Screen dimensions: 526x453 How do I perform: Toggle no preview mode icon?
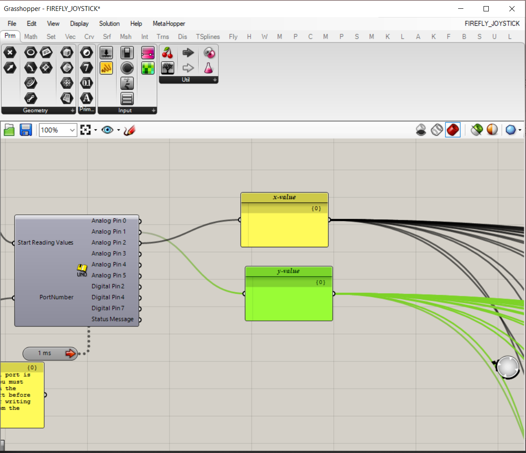click(421, 130)
